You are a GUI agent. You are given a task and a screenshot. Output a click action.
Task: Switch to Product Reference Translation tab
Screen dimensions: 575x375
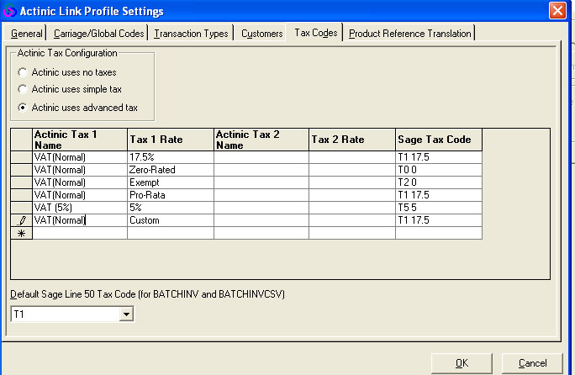[x=409, y=34]
